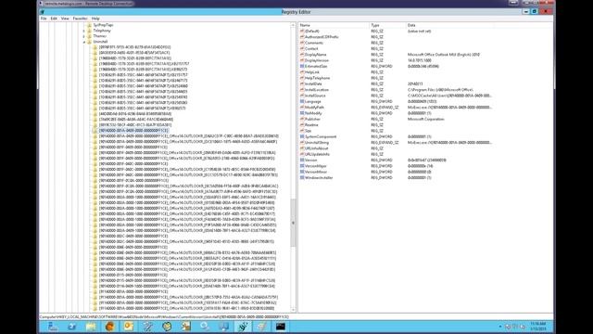Click the Registry Editor taskbar icon
593x334 pixels.
243,327
